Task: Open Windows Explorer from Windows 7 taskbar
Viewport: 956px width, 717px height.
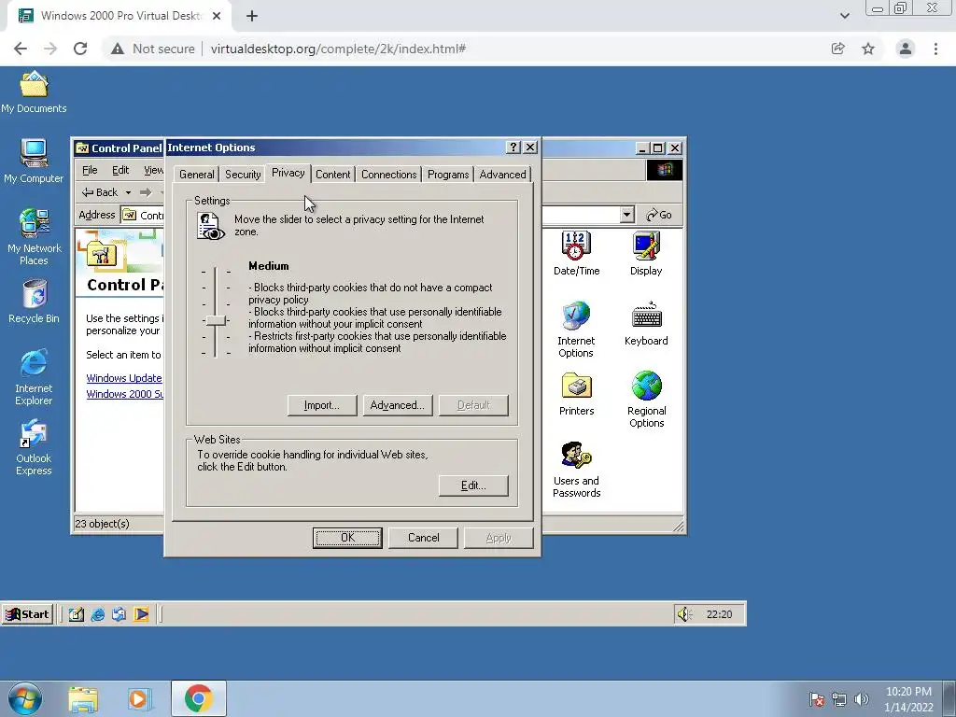Action: [x=83, y=699]
